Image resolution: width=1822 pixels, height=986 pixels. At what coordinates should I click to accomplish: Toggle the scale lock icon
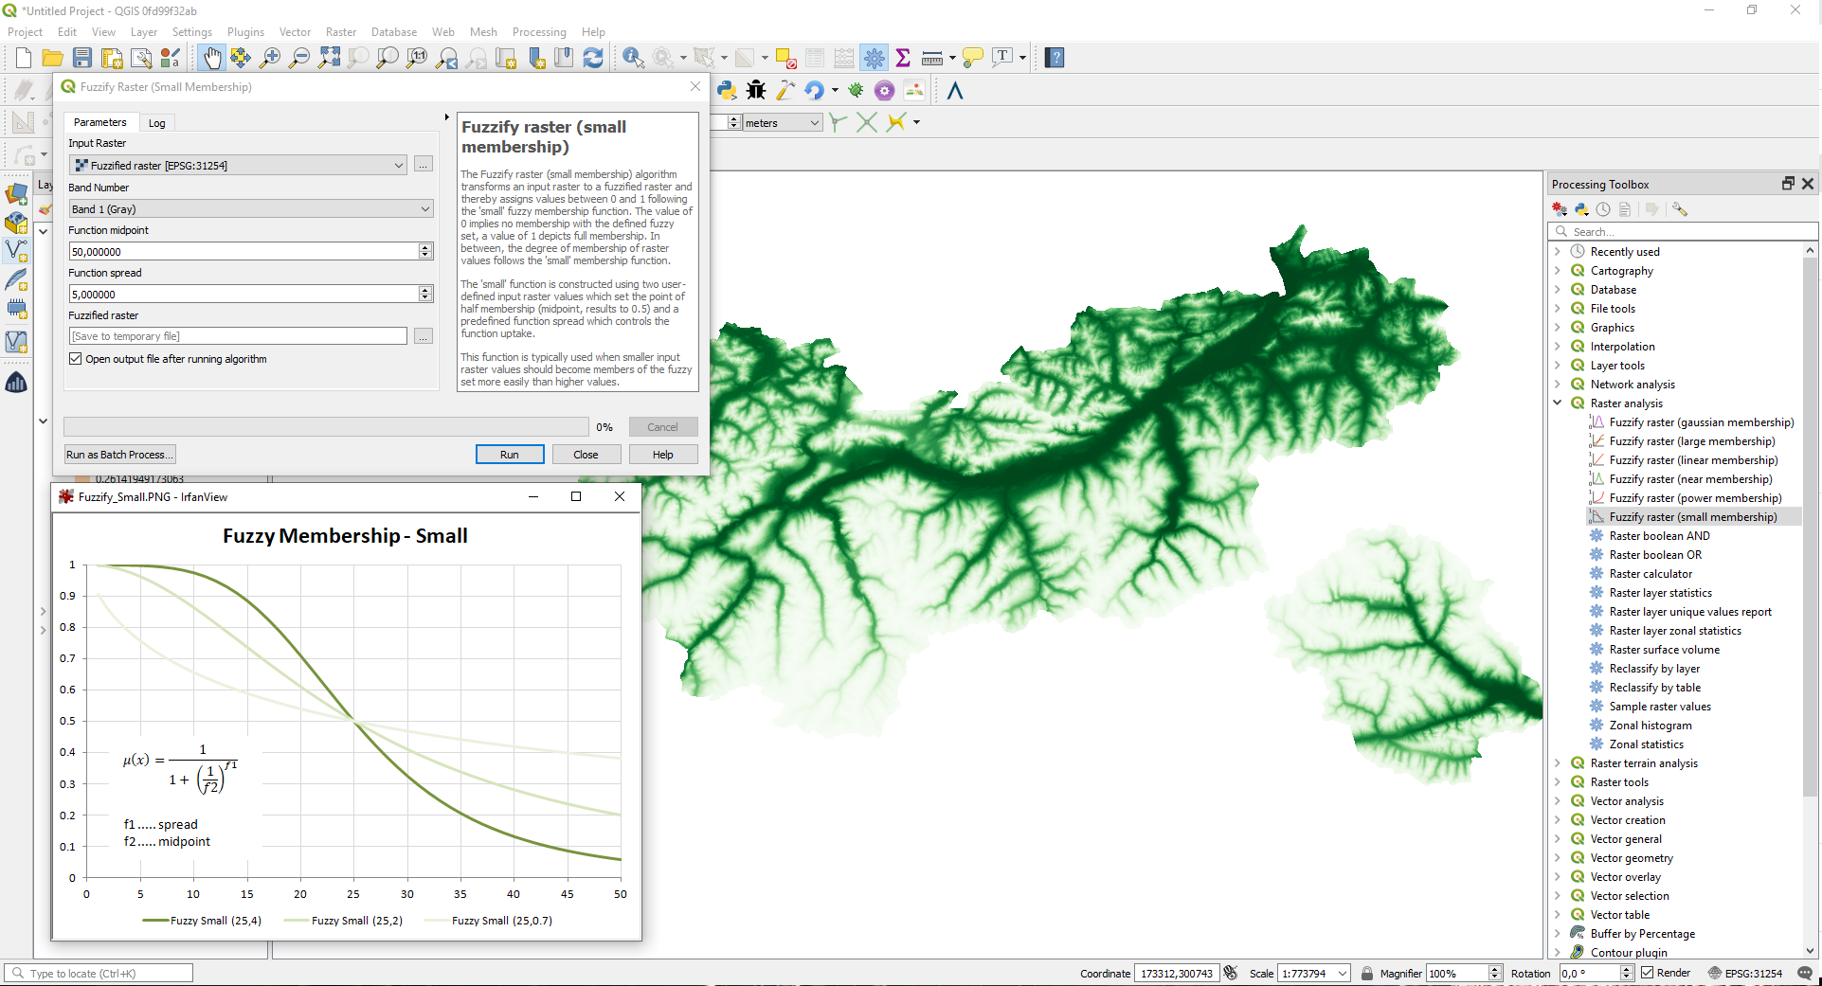click(x=1366, y=973)
